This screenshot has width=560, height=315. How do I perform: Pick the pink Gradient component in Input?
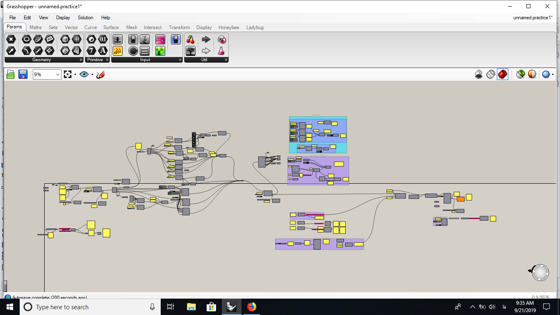tap(160, 39)
